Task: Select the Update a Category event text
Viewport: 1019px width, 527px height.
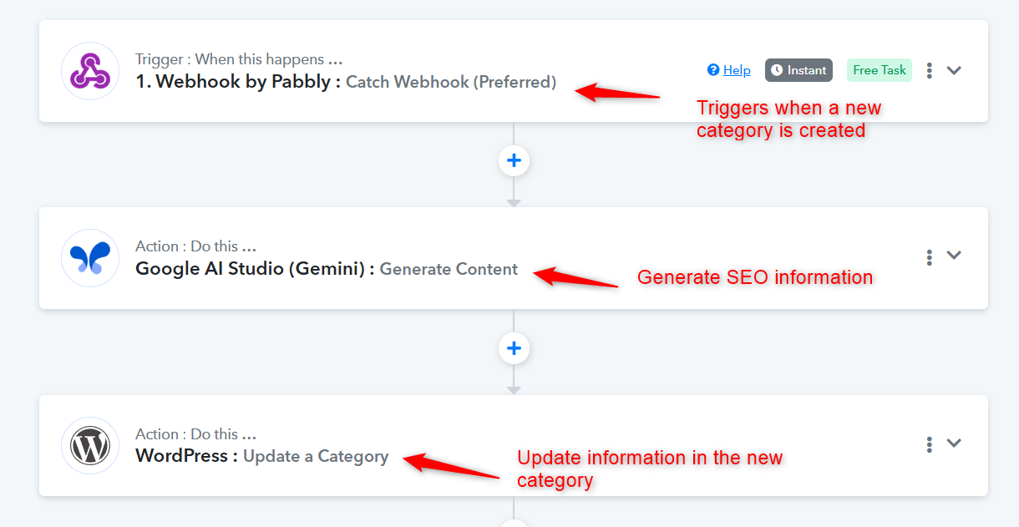Action: point(316,456)
